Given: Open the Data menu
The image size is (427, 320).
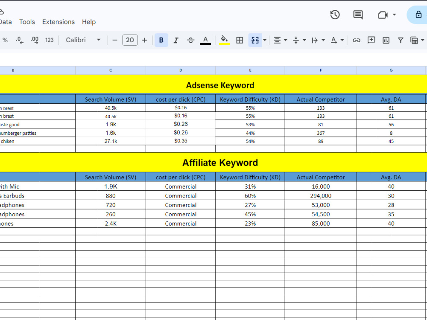Looking at the screenshot, I should [x=6, y=22].
